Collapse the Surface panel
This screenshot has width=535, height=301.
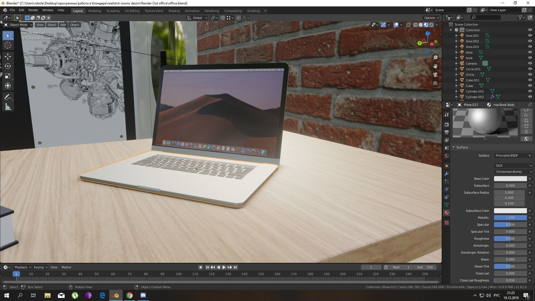coord(454,147)
